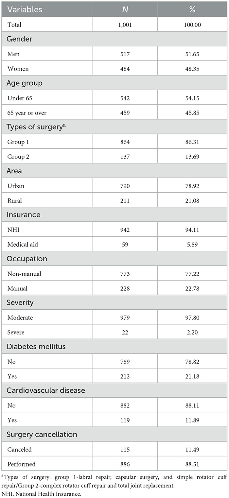Click the Cardiovascular disease section heading
The image size is (229, 498).
click(x=41, y=390)
